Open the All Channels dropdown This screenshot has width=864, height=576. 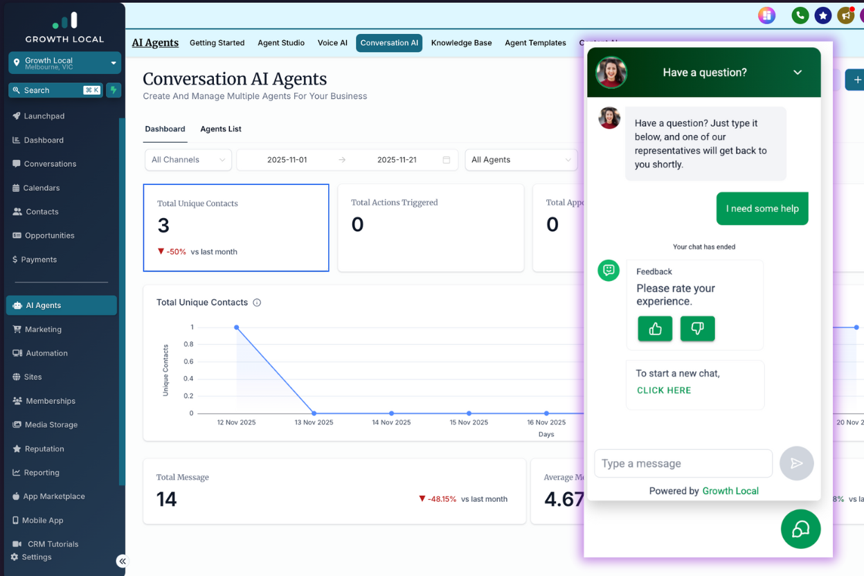(188, 160)
